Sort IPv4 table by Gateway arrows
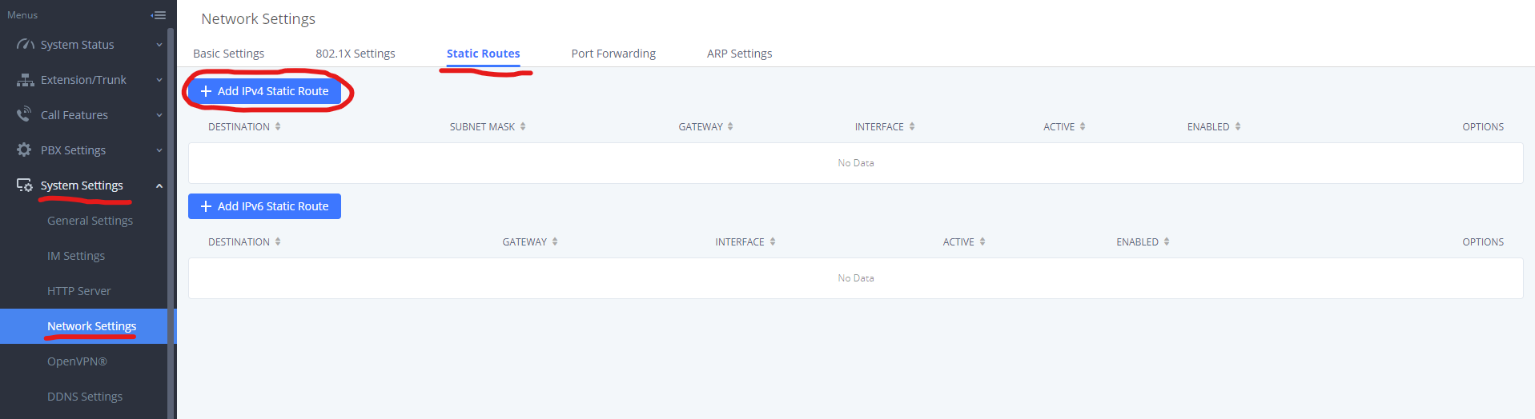Image resolution: width=1535 pixels, height=419 pixels. tap(730, 126)
